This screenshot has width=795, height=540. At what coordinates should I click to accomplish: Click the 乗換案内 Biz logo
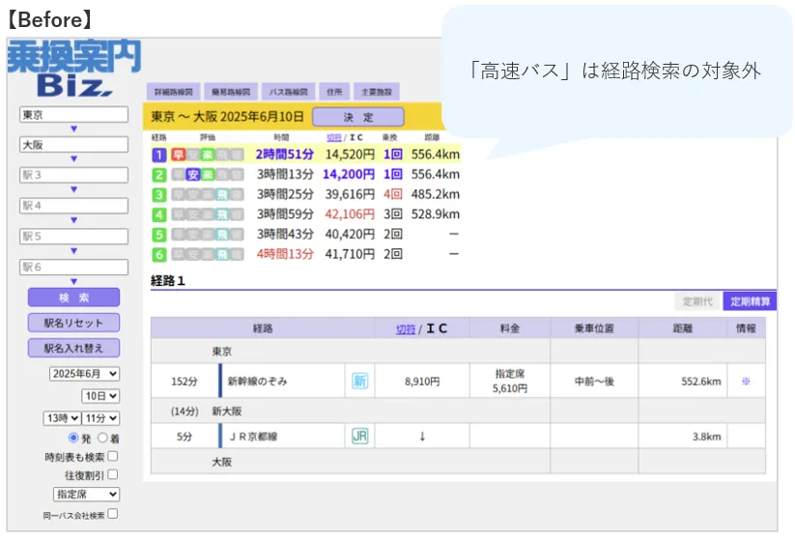coord(73,71)
